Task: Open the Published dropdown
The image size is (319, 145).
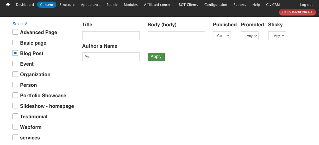Action: coord(222,36)
